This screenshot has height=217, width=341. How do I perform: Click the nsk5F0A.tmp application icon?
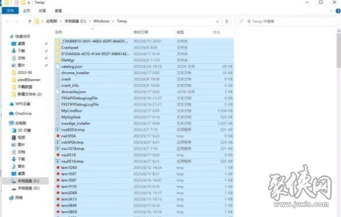58,142
